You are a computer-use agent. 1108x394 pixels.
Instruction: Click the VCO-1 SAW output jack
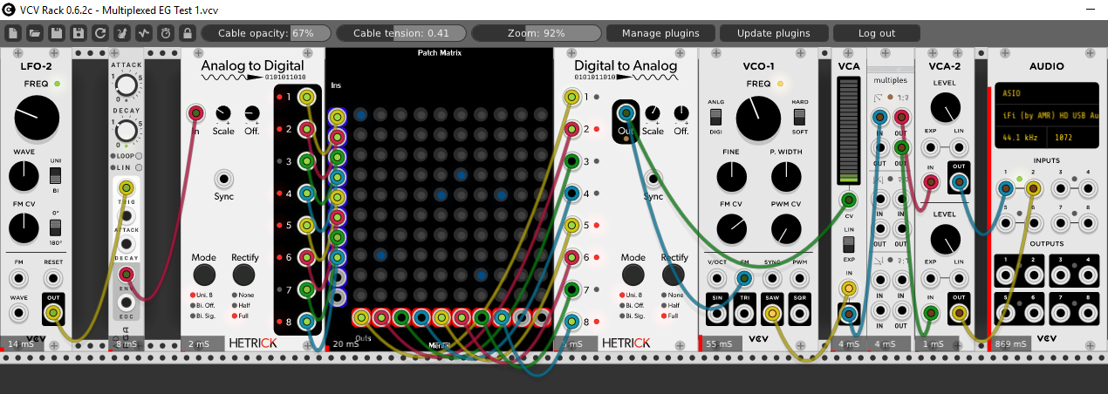click(x=772, y=312)
